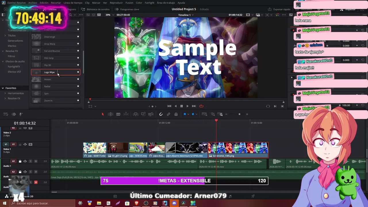This screenshot has height=207, width=368.
Task: Click the overwrite clip tool
Action: pos(143,114)
